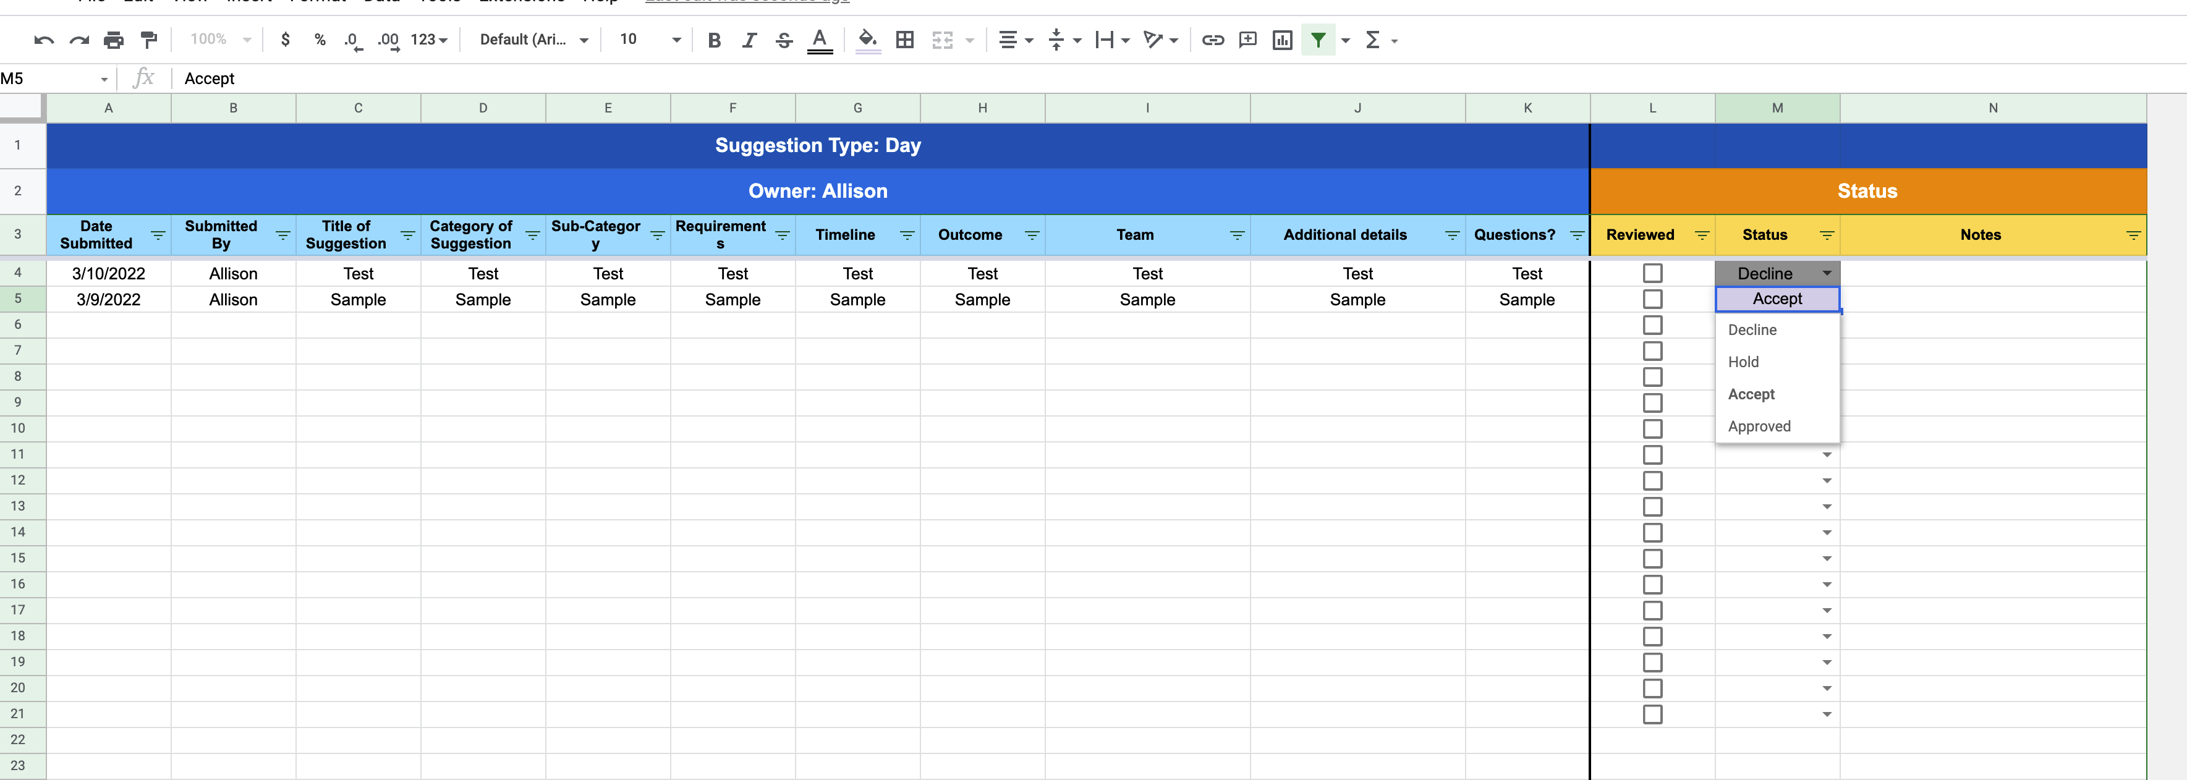Click the 'Suggestion Type: Day' header cell
2187x780 pixels.
[818, 145]
